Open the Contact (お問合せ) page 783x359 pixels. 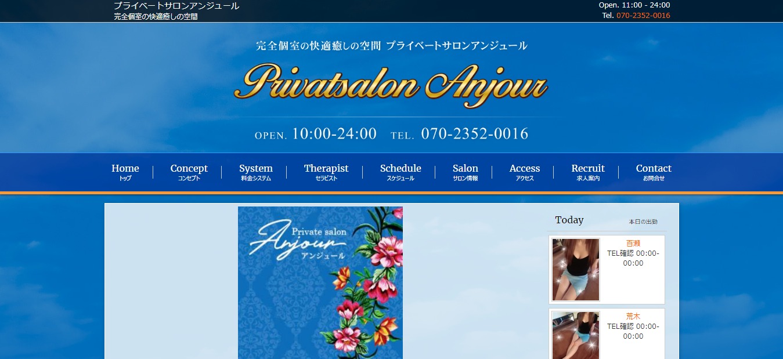coord(654,172)
